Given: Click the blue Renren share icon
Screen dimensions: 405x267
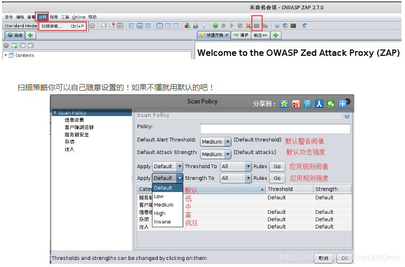Looking at the screenshot, I should tap(319, 104).
